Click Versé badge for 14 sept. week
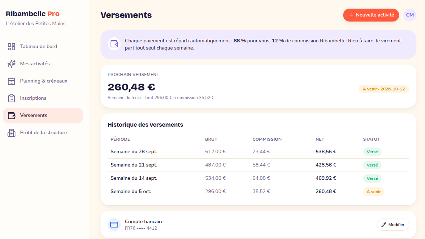Viewport: 425px width, 239px height. point(372,179)
